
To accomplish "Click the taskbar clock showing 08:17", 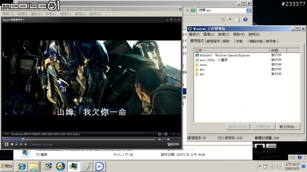I will (292, 166).
